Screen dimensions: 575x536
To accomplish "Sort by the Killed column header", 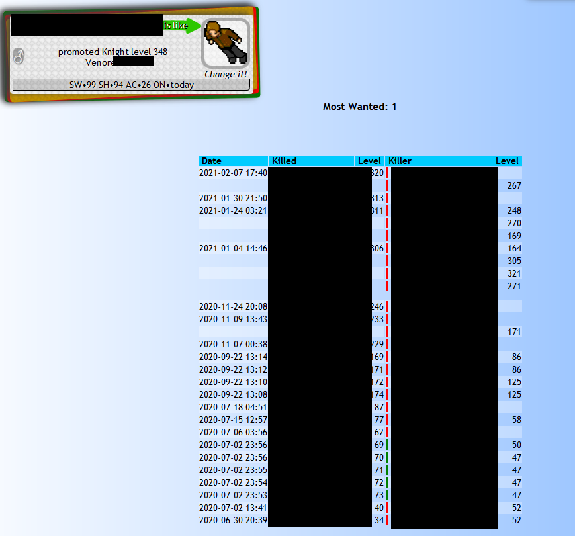I will (x=285, y=161).
